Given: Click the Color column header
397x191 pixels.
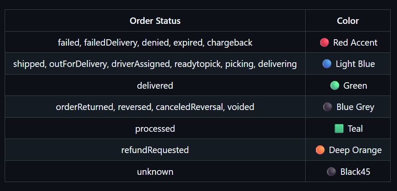Looking at the screenshot, I should point(348,21).
